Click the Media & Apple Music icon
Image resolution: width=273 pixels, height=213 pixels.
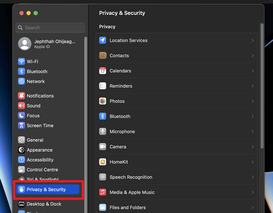point(103,193)
